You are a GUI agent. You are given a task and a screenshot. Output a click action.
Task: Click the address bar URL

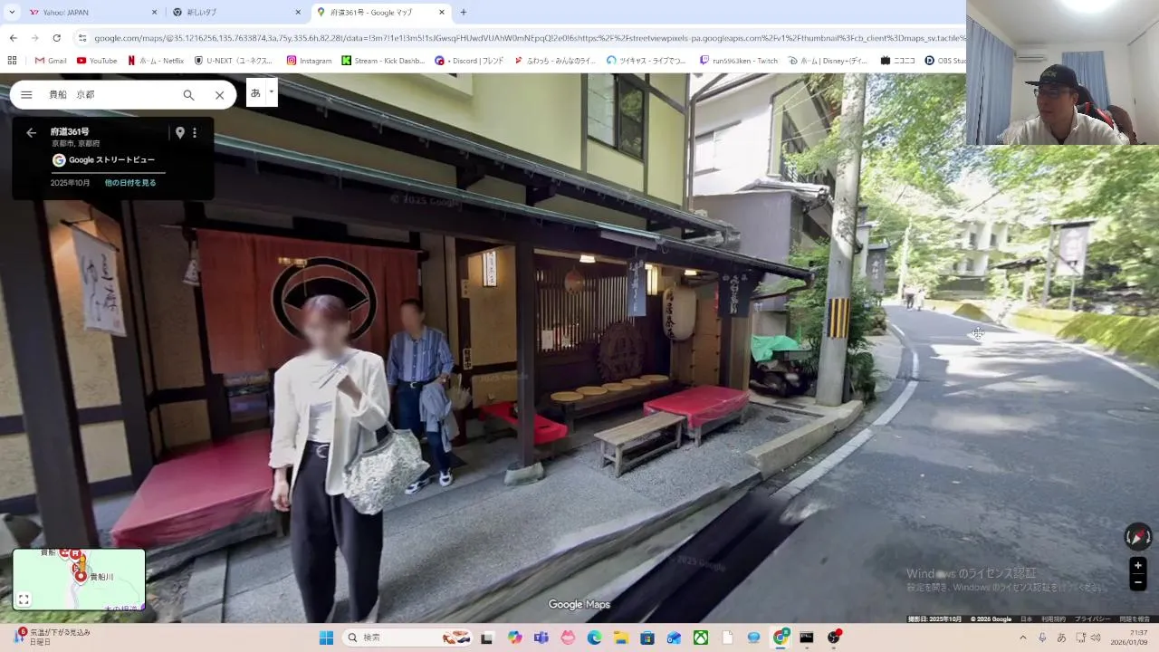pyautogui.click(x=529, y=38)
